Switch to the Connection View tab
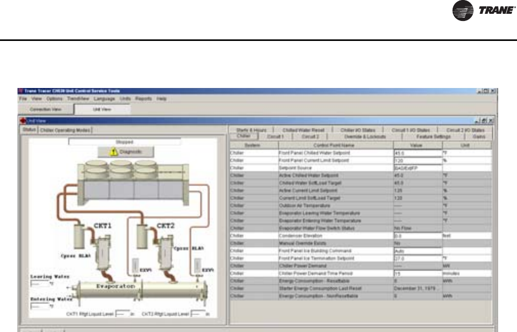Screen dimensions: 517x332 45,109
